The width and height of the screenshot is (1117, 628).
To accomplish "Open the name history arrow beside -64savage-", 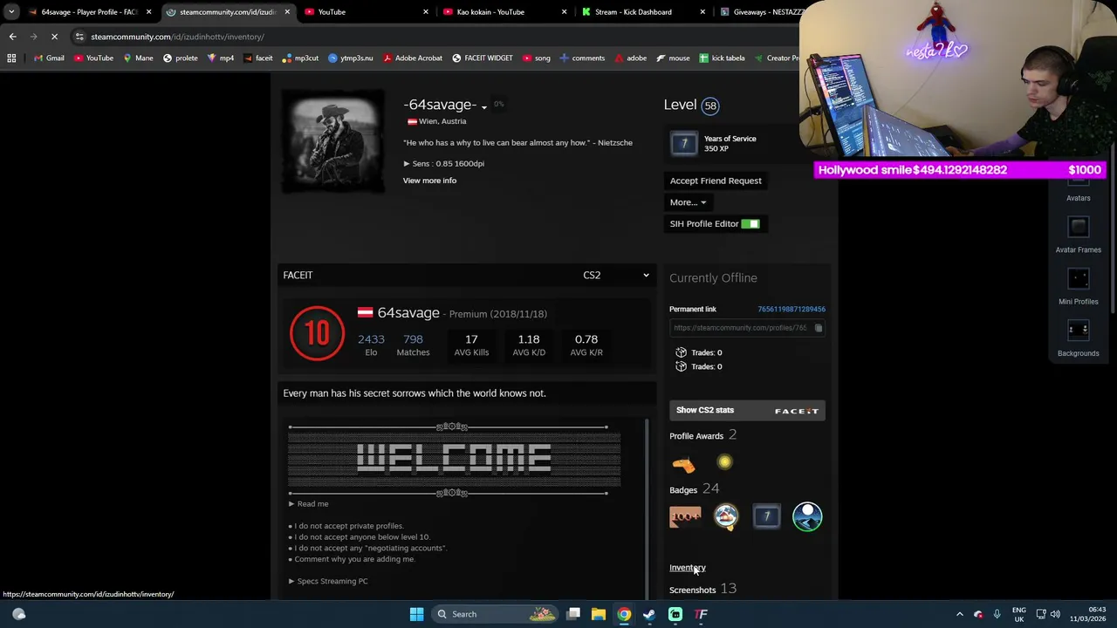I will [x=483, y=108].
